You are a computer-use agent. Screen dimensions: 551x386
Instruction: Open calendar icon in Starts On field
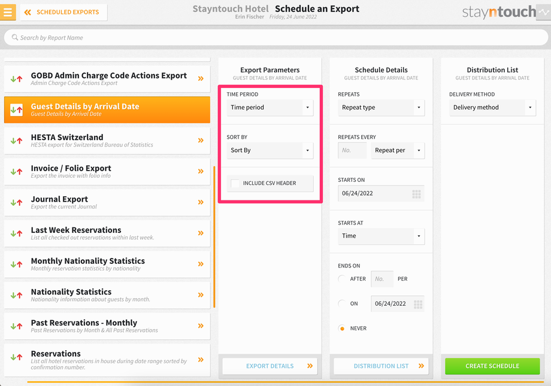pos(416,194)
